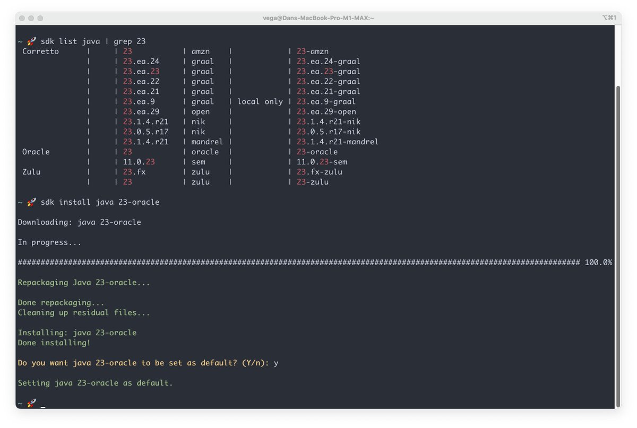Image resolution: width=637 pixels, height=428 pixels.
Task: Click identifier '23.ea.23-graal'
Action: [x=329, y=72]
